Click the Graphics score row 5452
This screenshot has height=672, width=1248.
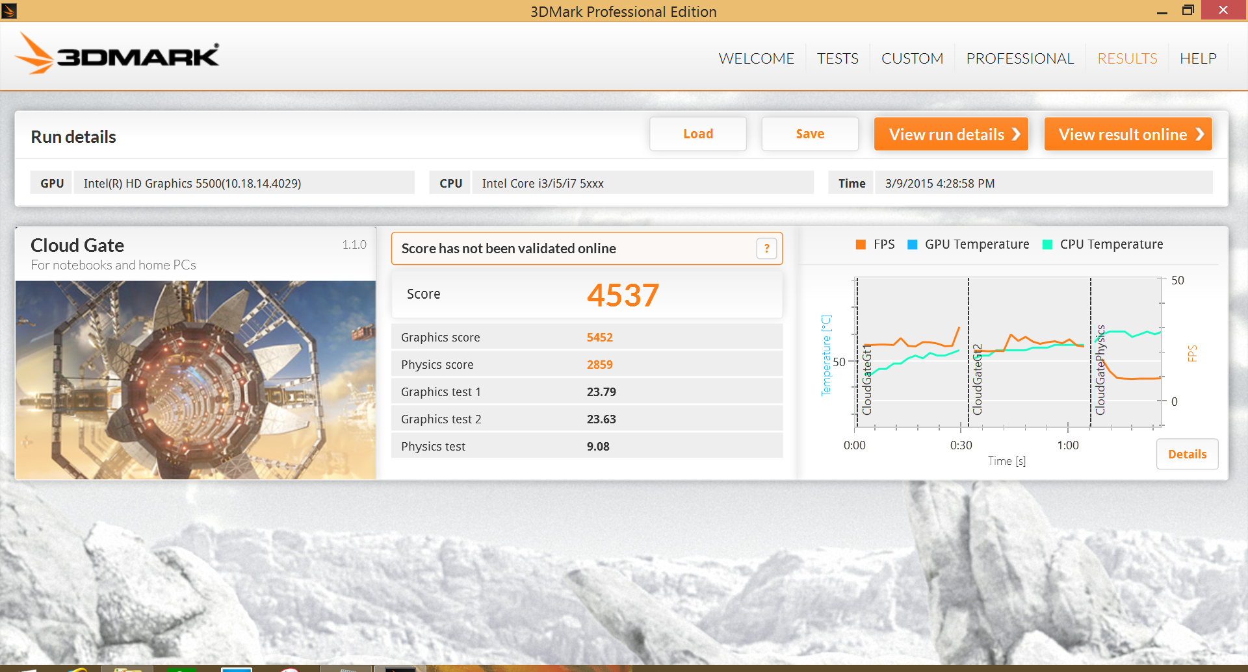(587, 337)
